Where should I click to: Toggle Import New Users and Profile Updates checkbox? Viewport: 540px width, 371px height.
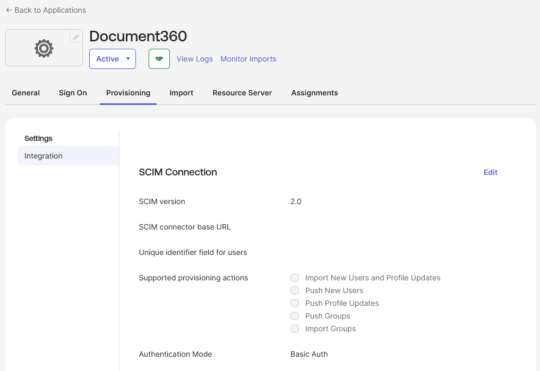pos(295,278)
